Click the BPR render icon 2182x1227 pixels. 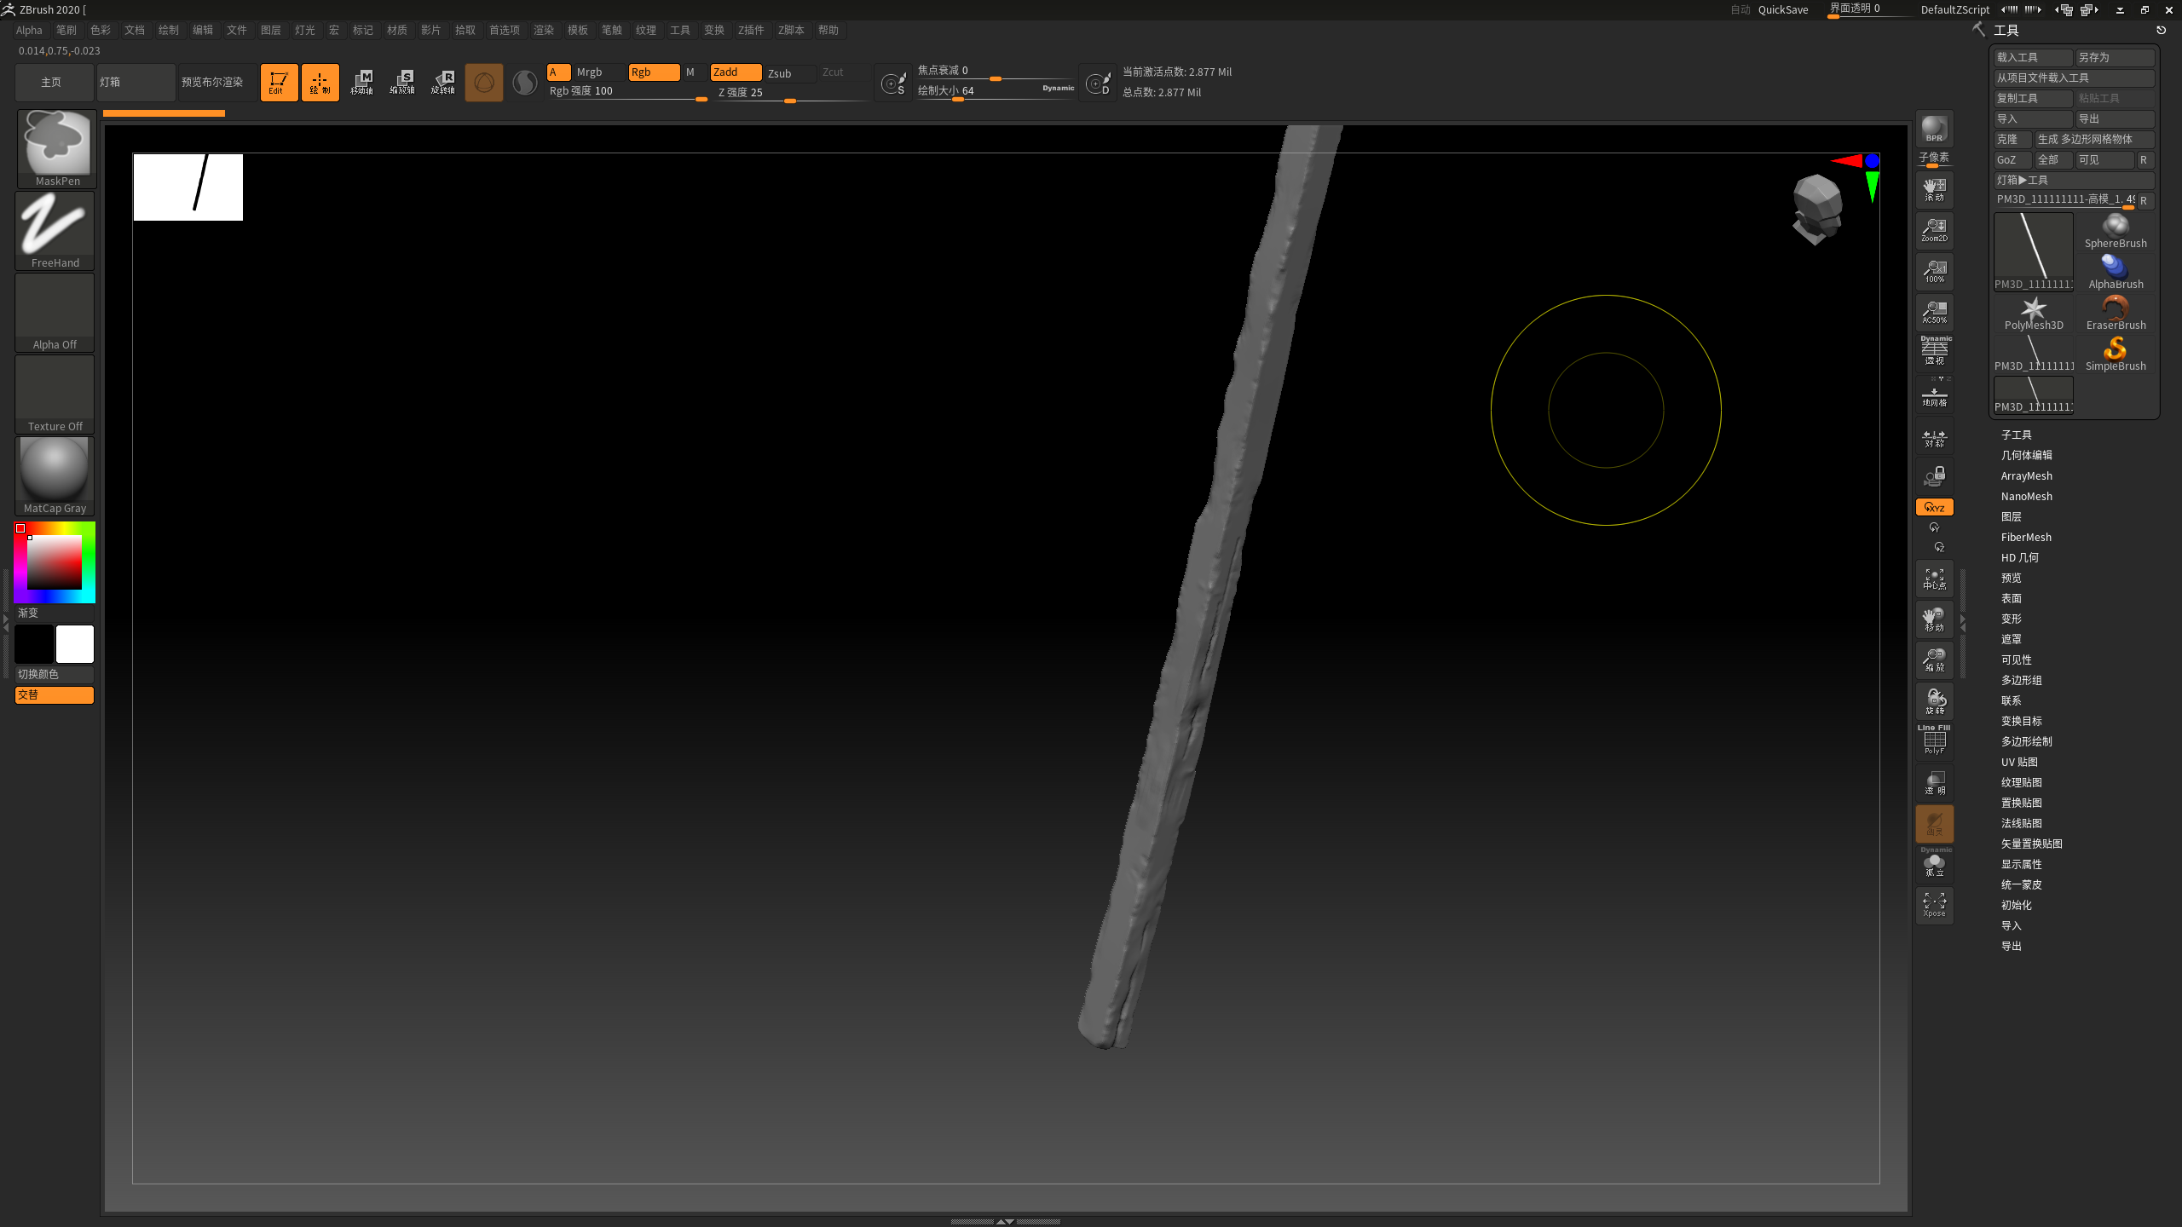click(x=1934, y=130)
